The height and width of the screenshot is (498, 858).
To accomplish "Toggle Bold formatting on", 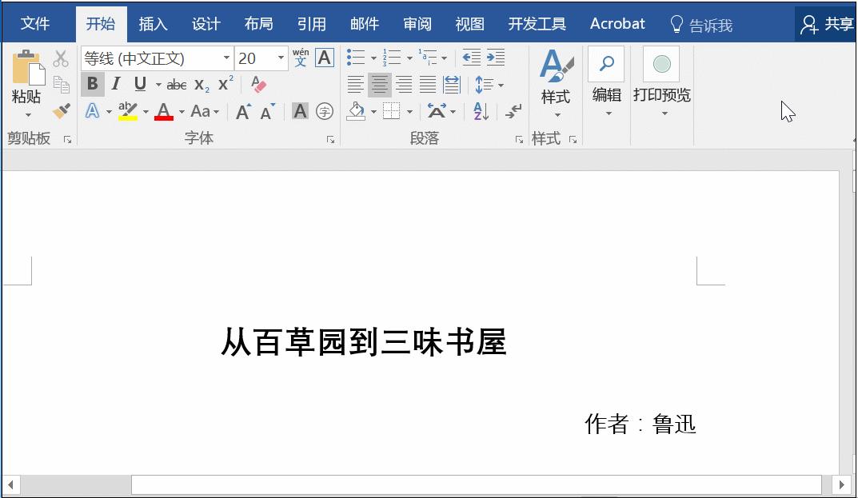I will [x=94, y=84].
